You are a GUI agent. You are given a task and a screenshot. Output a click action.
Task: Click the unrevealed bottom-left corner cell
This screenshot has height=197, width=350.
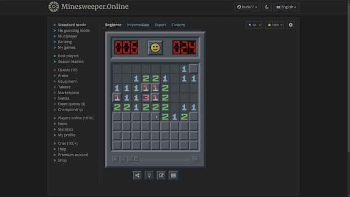point(117,145)
